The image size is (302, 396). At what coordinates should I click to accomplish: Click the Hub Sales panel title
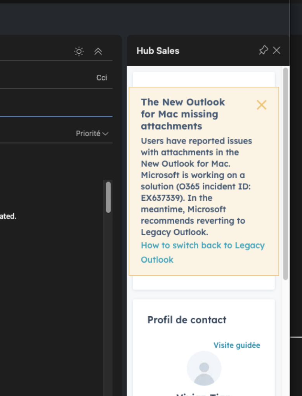point(158,51)
